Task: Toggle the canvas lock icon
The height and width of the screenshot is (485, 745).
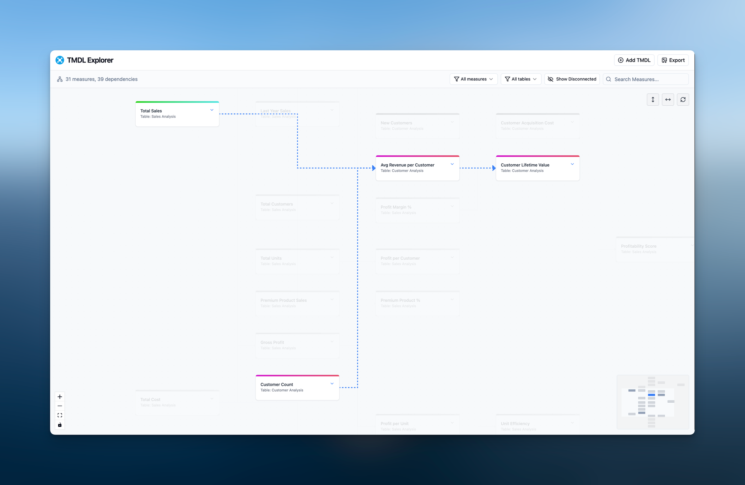Action: click(x=60, y=425)
